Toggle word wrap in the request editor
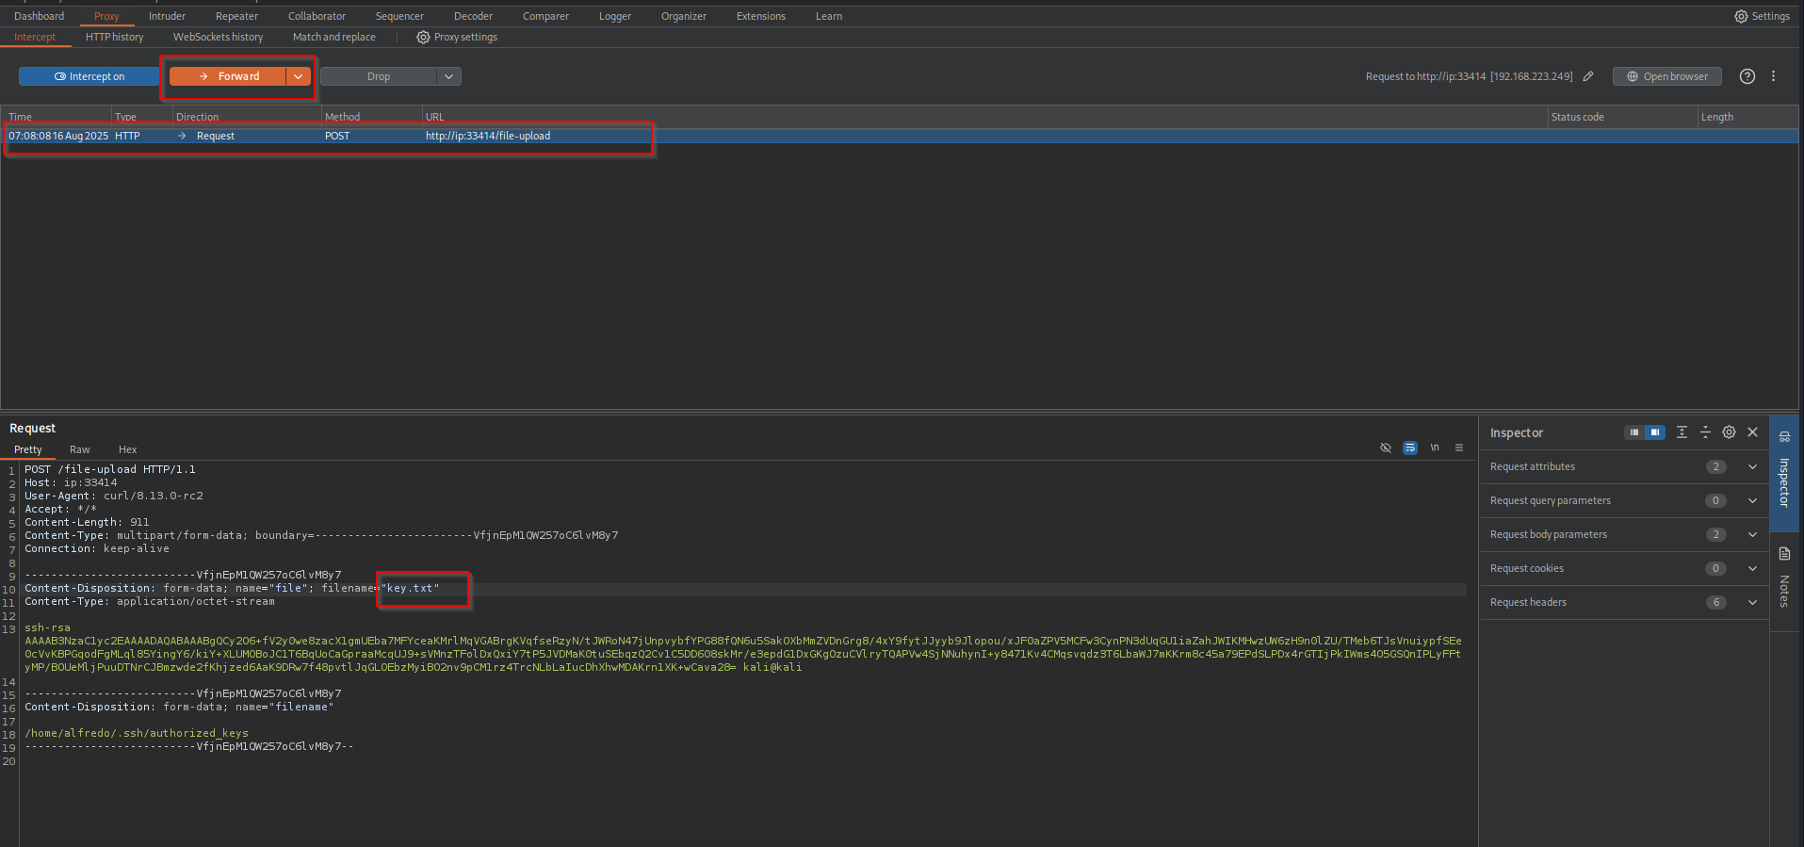Image resolution: width=1804 pixels, height=847 pixels. [x=1410, y=448]
